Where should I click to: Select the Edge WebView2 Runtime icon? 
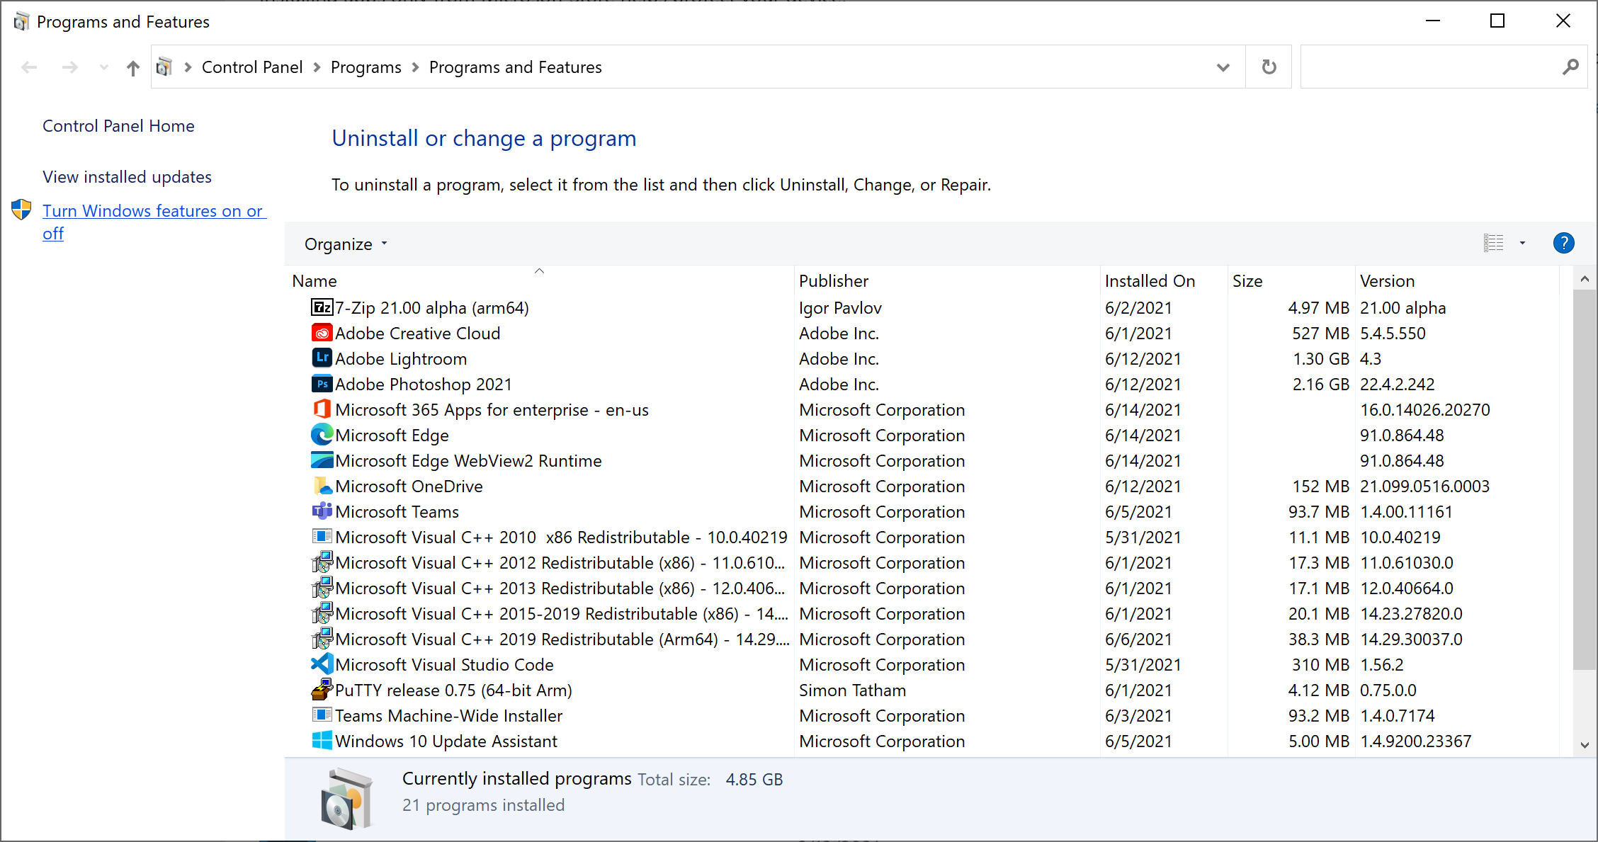(x=322, y=460)
